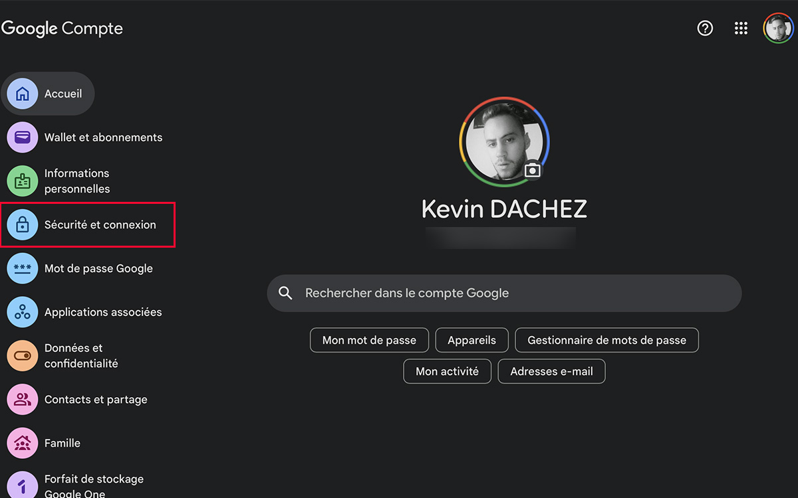
Task: Open the Famille label
Action: pos(63,443)
